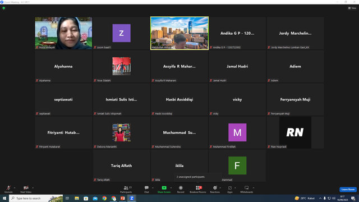The height and width of the screenshot is (202, 359).
Task: Expand Whiteboards options arrow
Action: (254, 188)
